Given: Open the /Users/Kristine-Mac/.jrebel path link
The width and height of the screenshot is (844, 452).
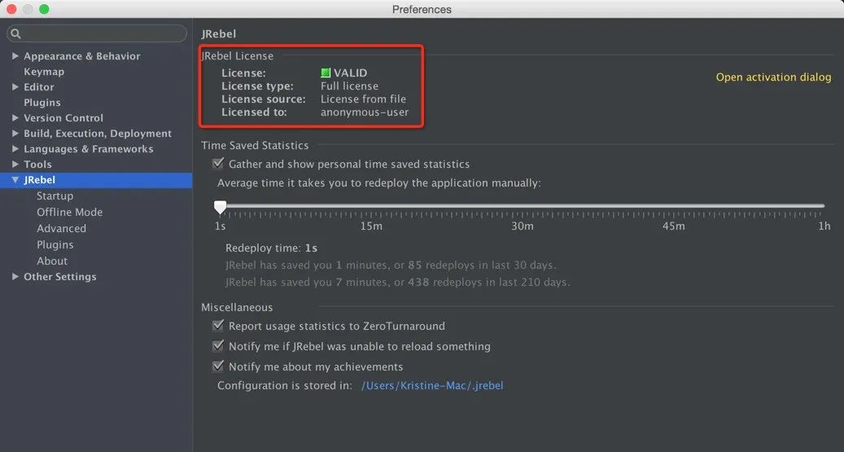Looking at the screenshot, I should pyautogui.click(x=432, y=385).
